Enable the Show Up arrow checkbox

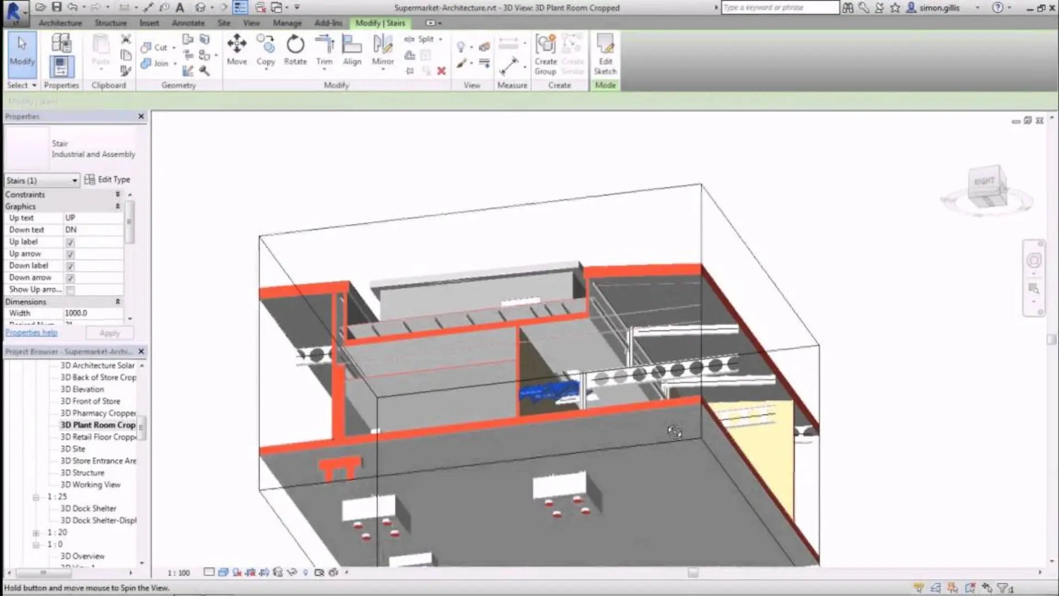(x=70, y=290)
